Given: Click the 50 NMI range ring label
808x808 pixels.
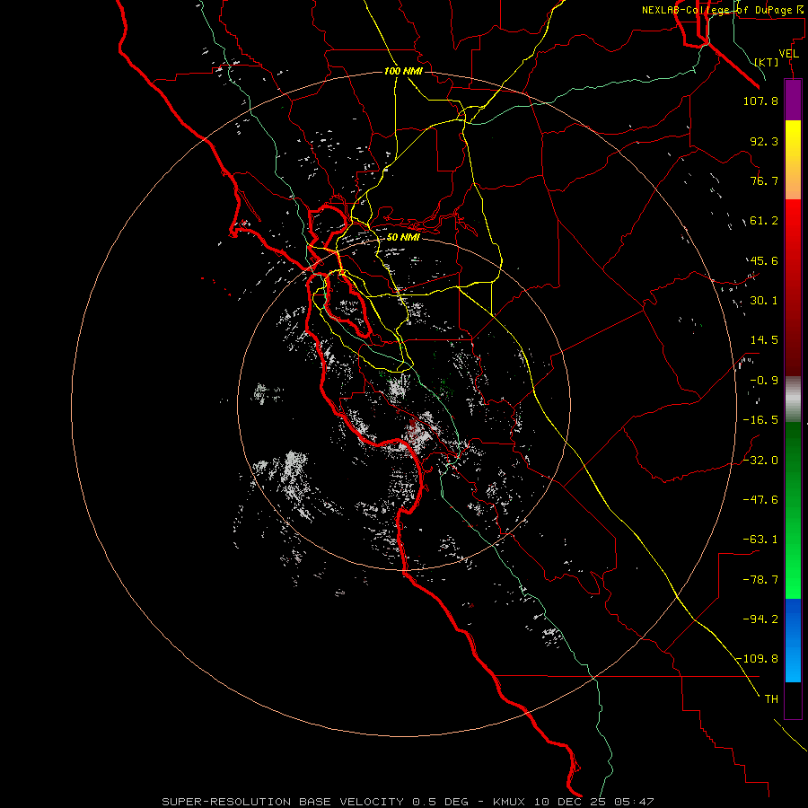Looking at the screenshot, I should pyautogui.click(x=403, y=237).
